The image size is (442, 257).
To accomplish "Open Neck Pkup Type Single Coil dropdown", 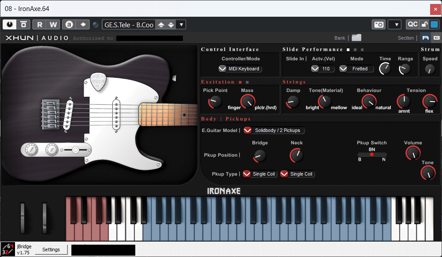I will 297,174.
